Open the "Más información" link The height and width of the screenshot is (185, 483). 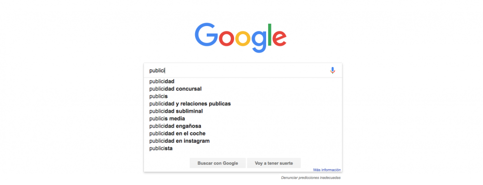(x=327, y=170)
